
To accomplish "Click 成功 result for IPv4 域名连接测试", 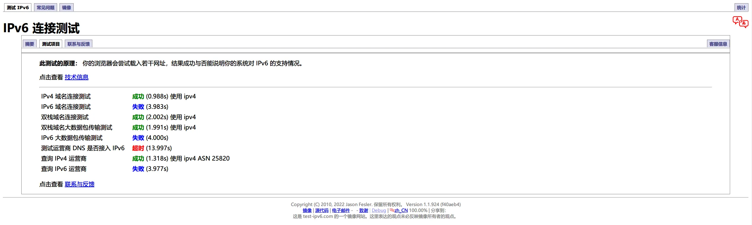I will click(138, 96).
